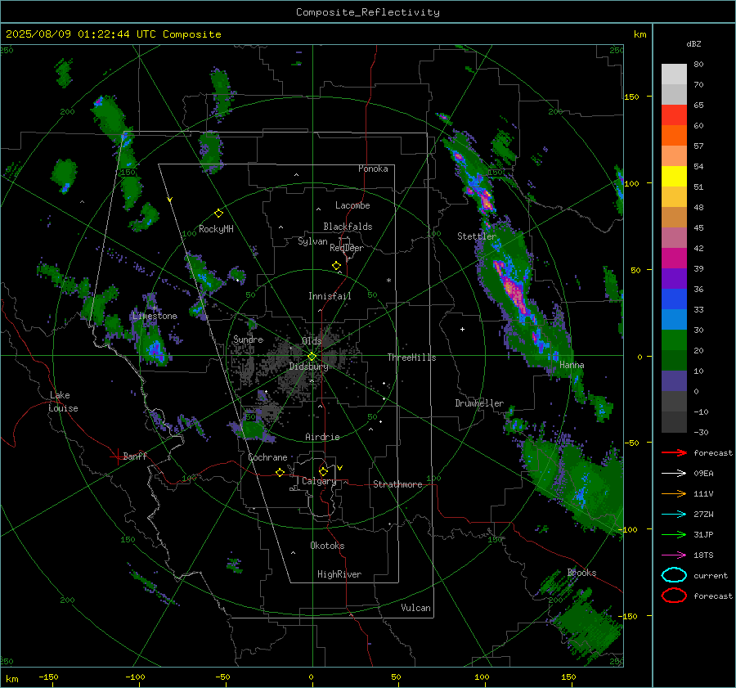The height and width of the screenshot is (688, 736).
Task: Click the yellow radar center diamond at Didsbury
Action: tap(312, 357)
